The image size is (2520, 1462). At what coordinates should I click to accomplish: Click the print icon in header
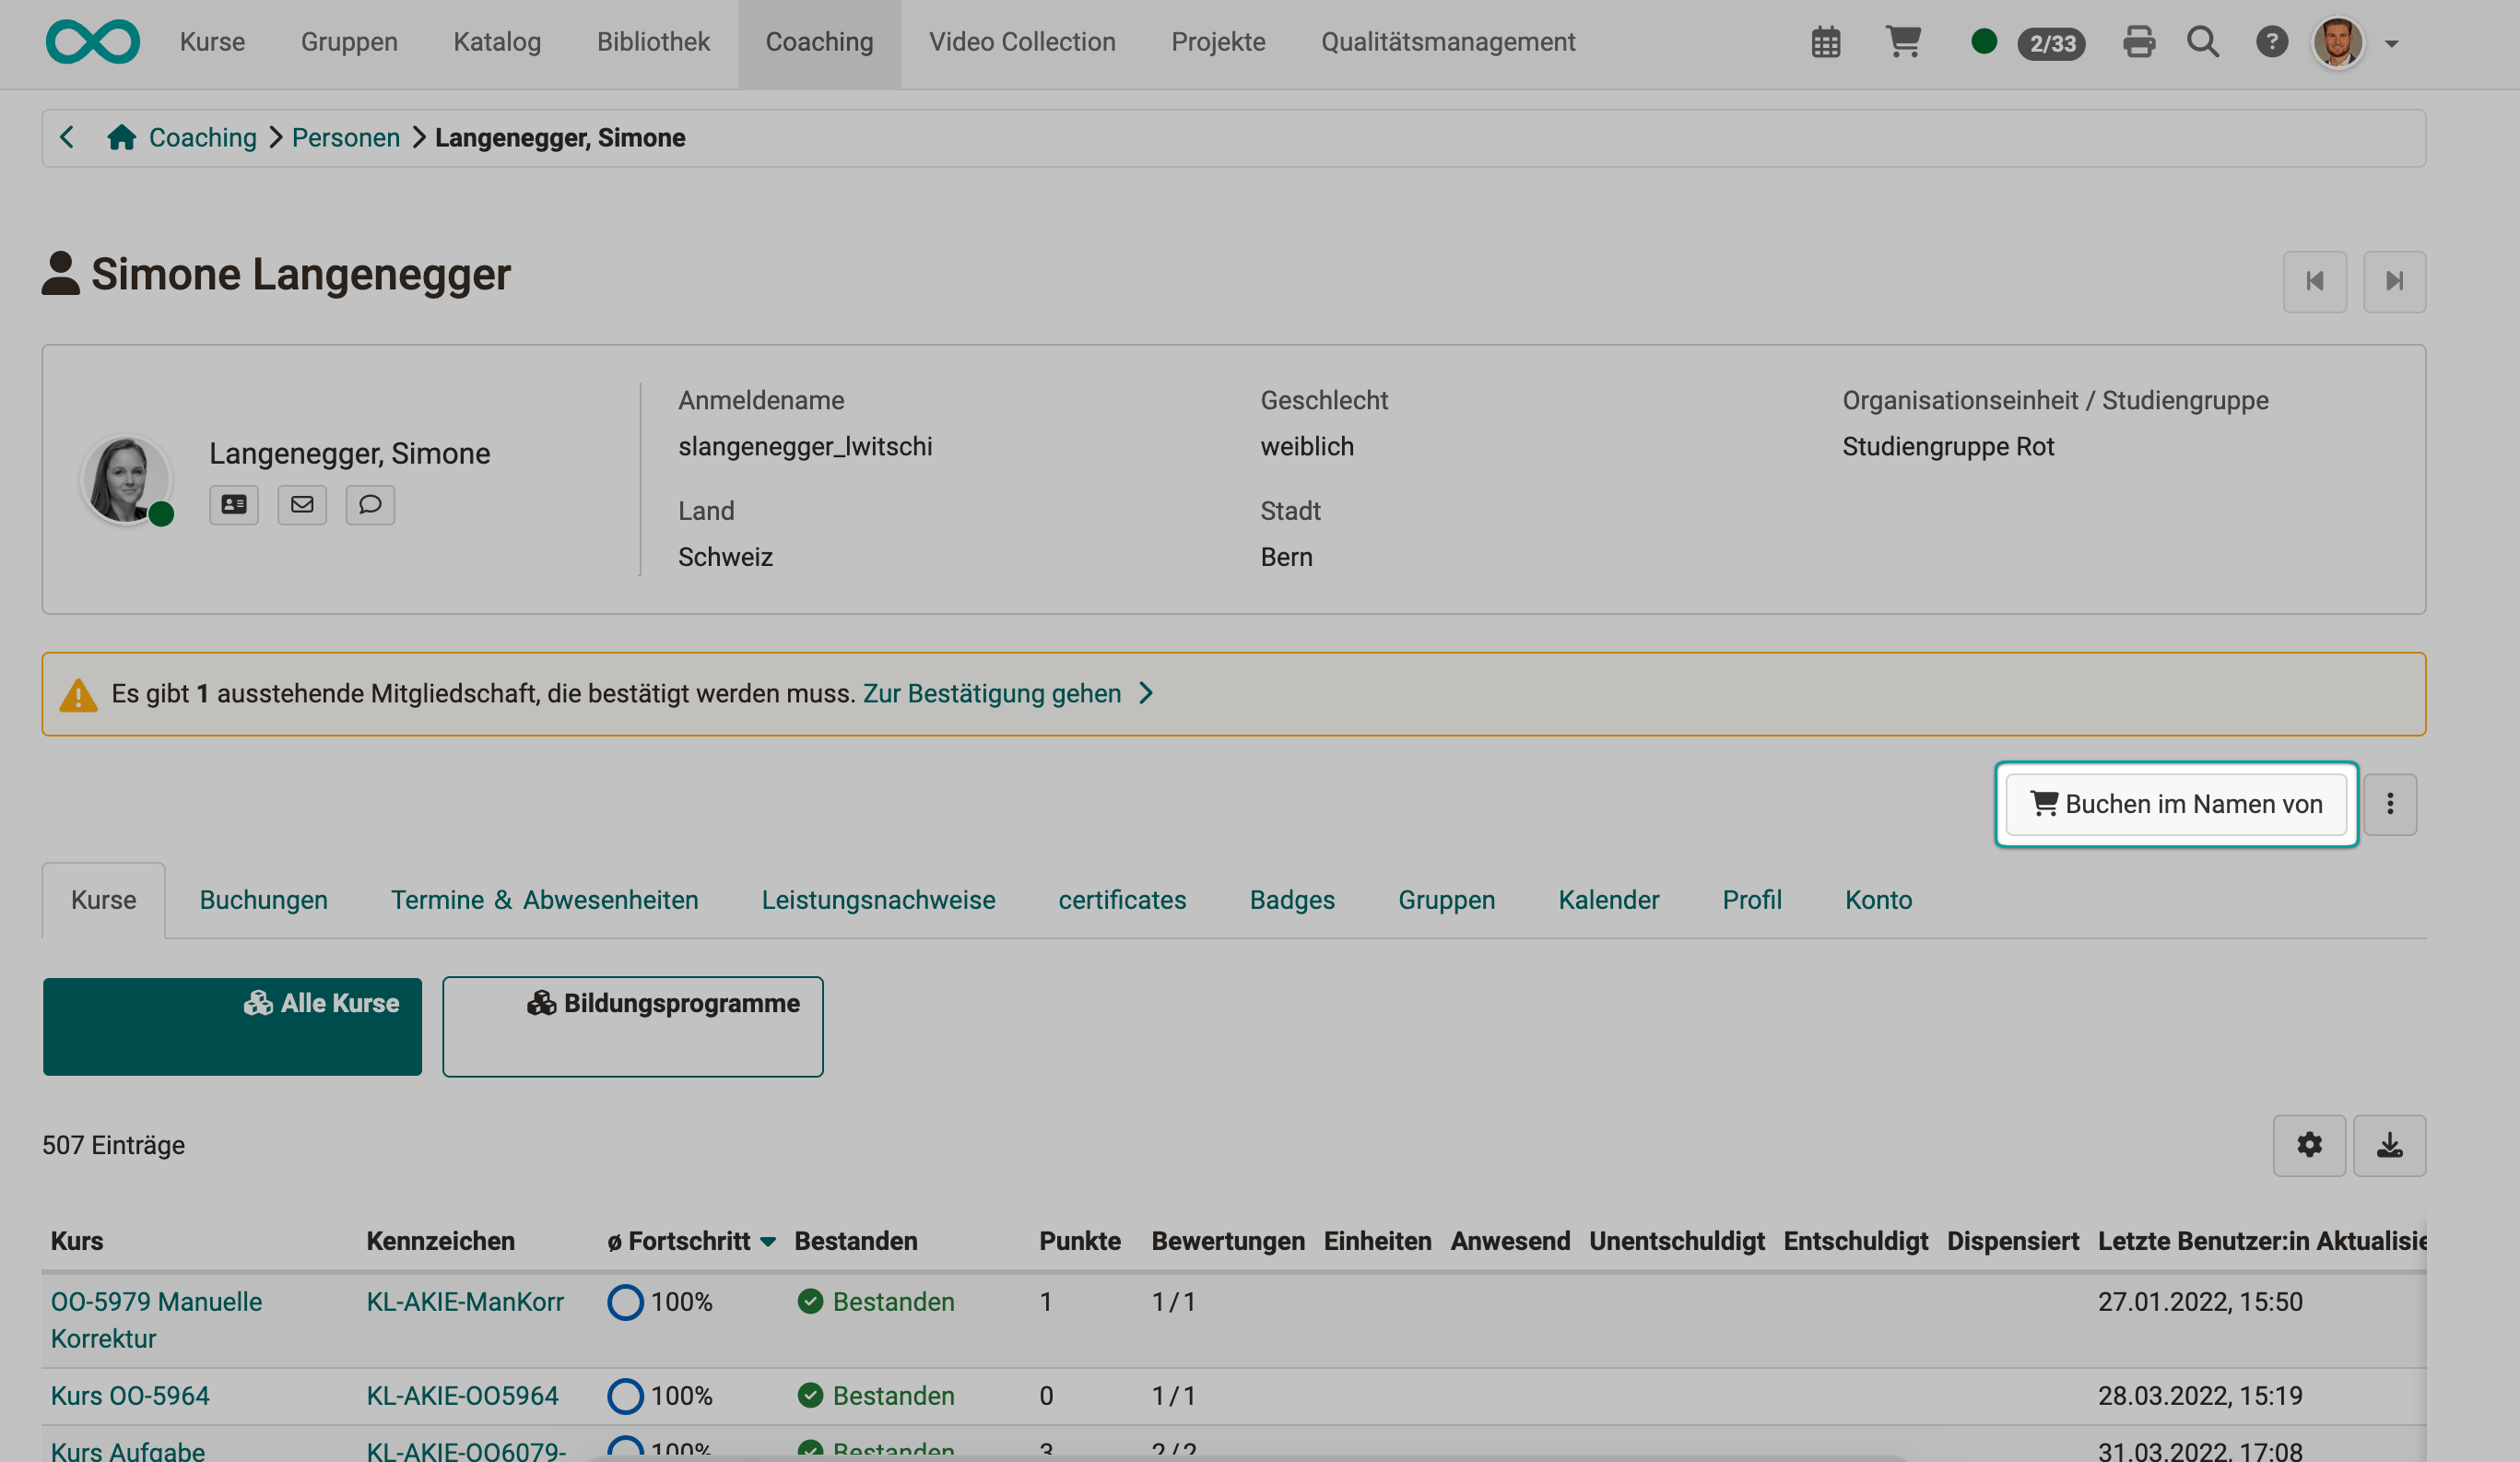click(2138, 42)
